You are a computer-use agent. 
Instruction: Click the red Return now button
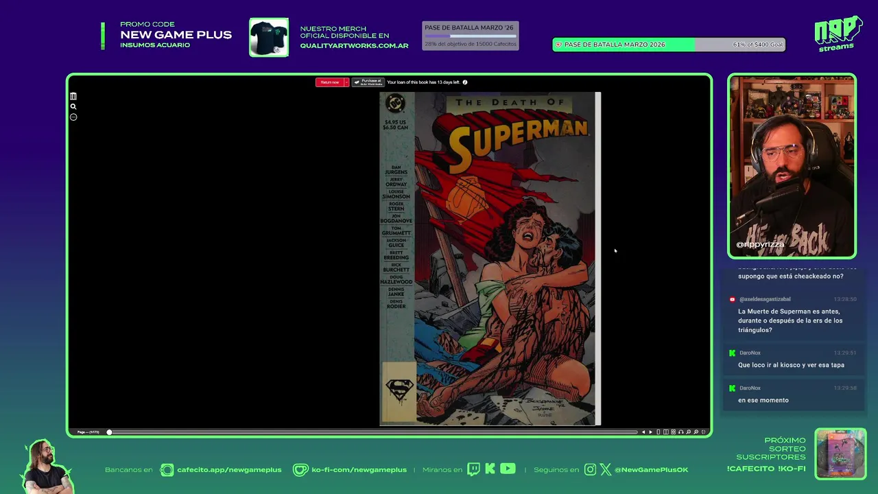(329, 82)
